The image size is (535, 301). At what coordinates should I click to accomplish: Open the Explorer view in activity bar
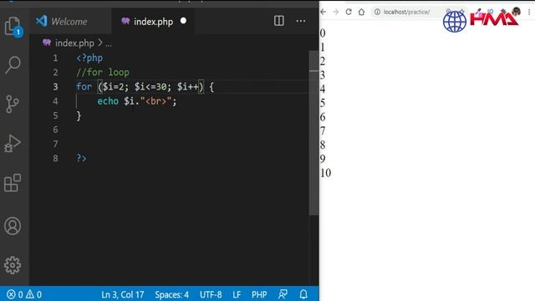point(13,26)
